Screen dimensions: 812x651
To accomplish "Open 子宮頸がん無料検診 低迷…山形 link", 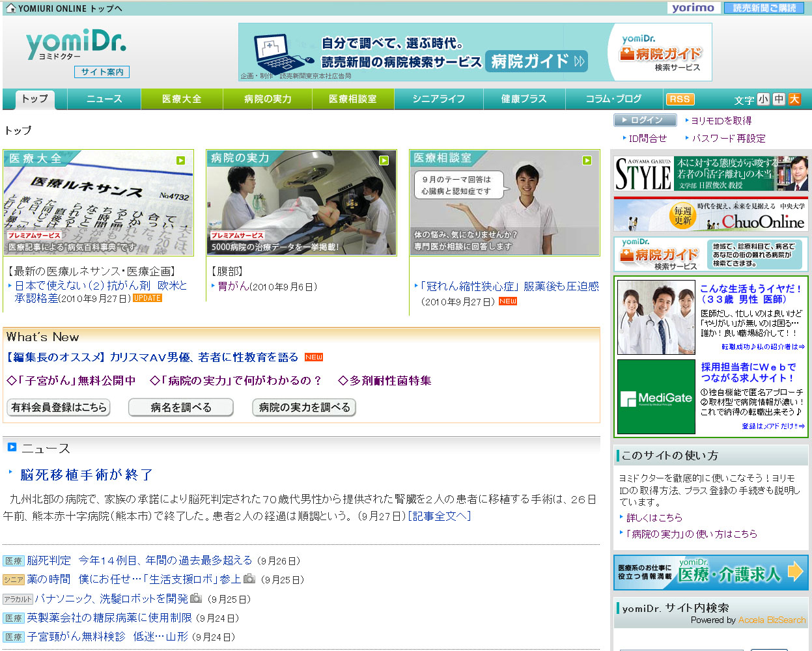I will [x=107, y=637].
